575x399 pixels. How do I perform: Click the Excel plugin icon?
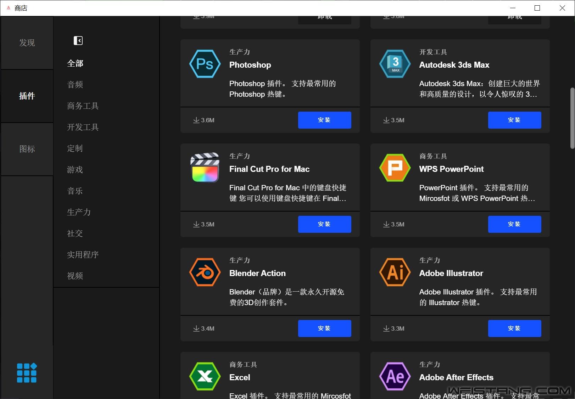coord(205,376)
